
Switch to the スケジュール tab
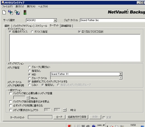click(41, 26)
